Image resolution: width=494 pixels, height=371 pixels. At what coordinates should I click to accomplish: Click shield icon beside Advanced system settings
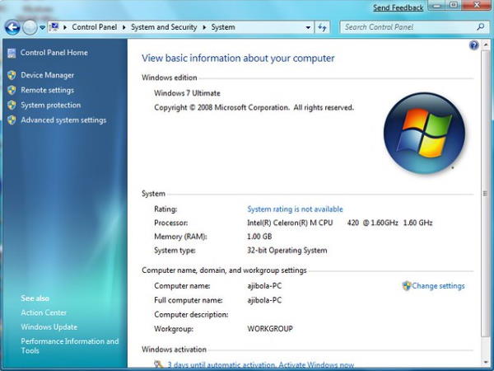[12, 120]
